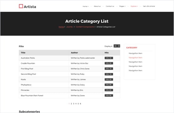Go to pagination page 5
The height and width of the screenshot is (113, 174).
click(78, 104)
